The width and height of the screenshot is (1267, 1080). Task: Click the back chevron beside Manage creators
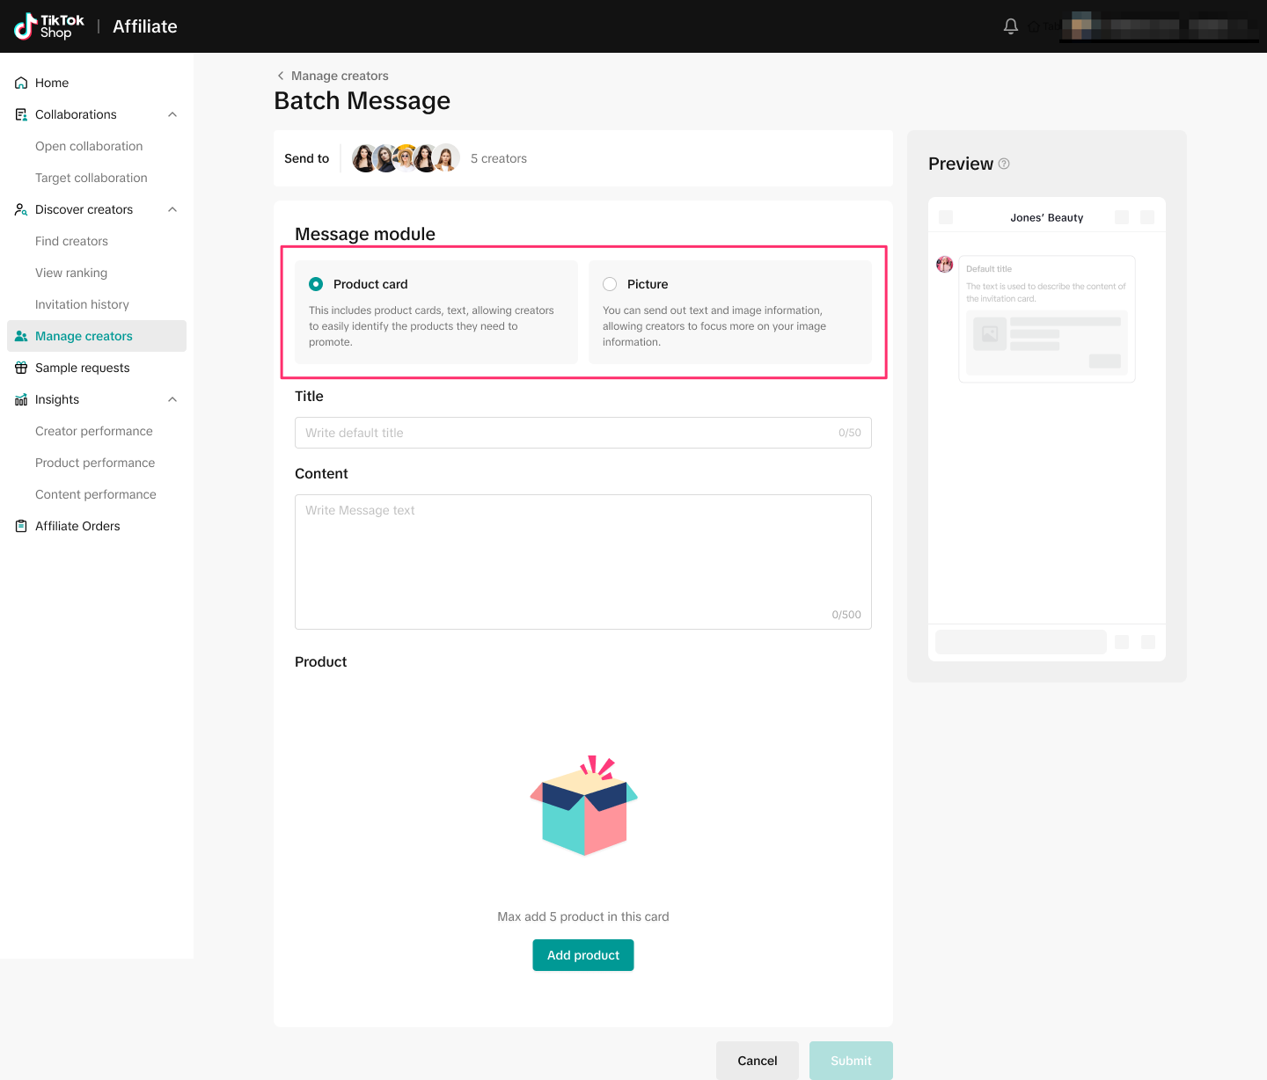(281, 76)
